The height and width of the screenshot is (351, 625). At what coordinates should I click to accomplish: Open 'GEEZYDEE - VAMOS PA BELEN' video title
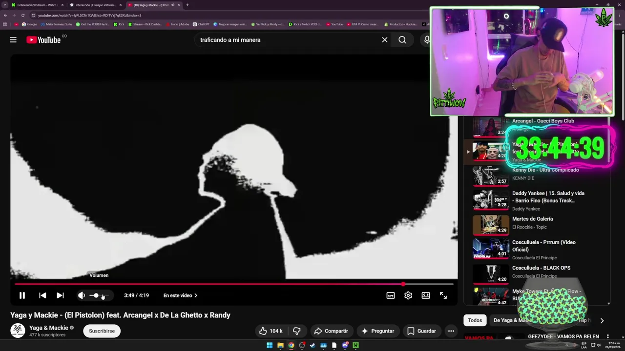pos(563,337)
